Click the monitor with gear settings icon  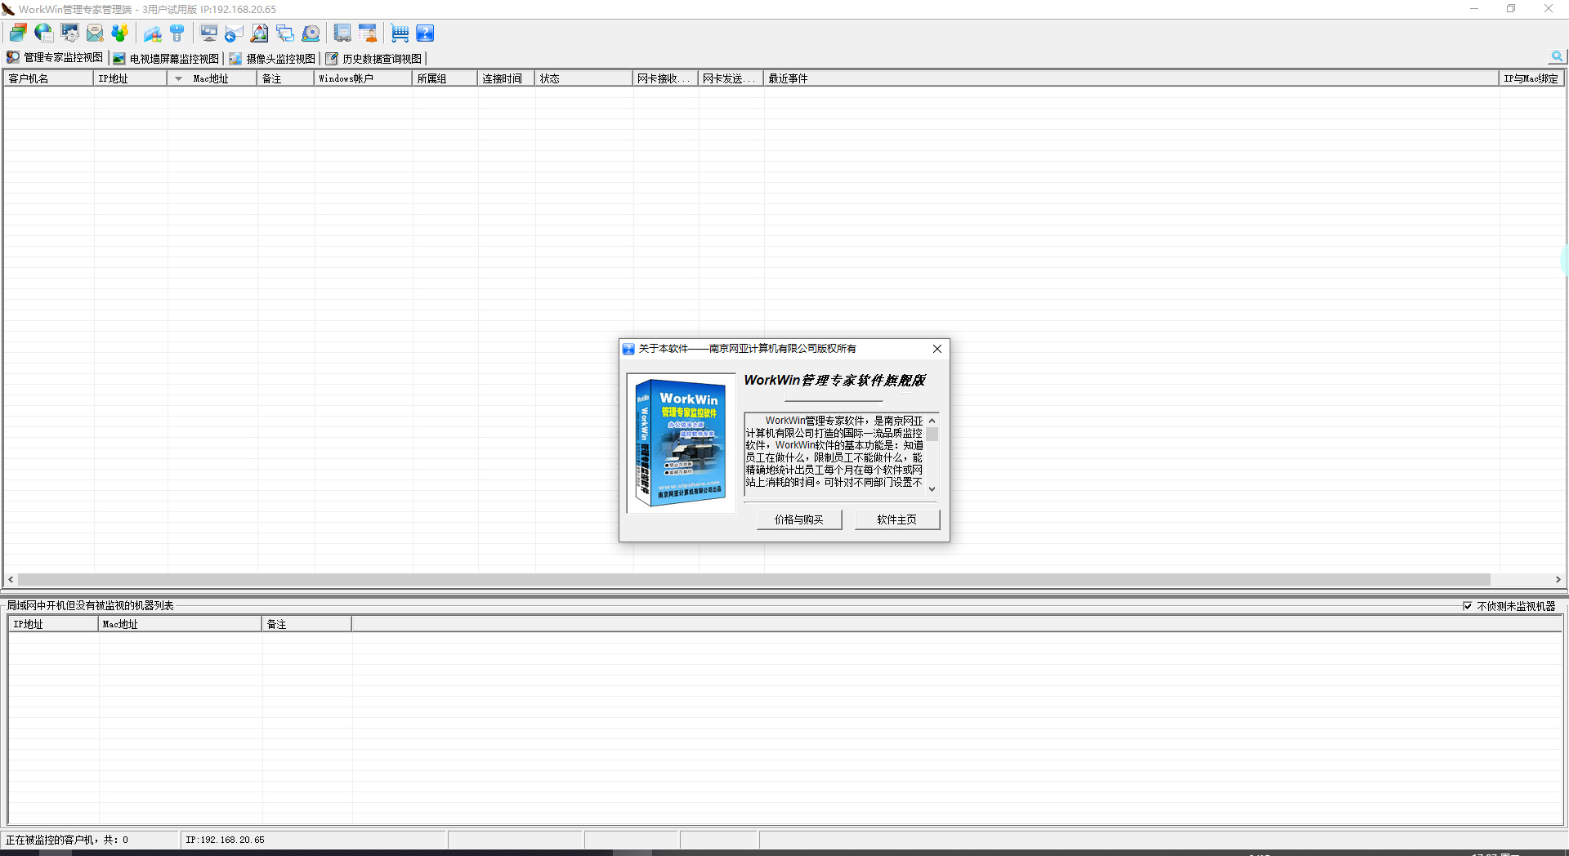point(69,33)
